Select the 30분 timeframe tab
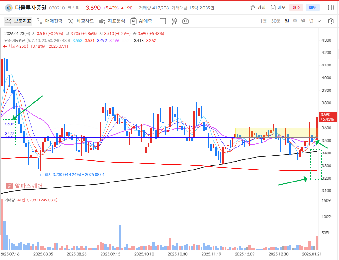 tap(276, 21)
